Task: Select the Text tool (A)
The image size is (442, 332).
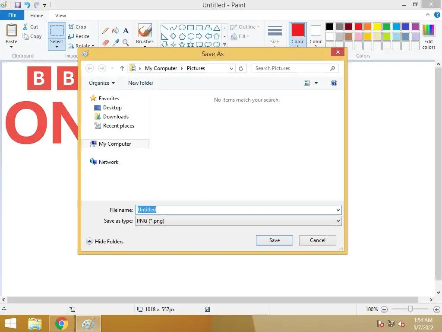Action: 126,31
